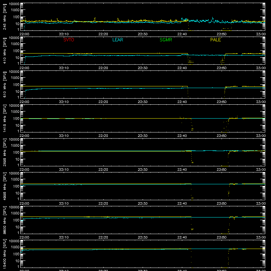Select the 15400 MHz [SFU] axis title
271x271 pixels.
tap(4, 254)
